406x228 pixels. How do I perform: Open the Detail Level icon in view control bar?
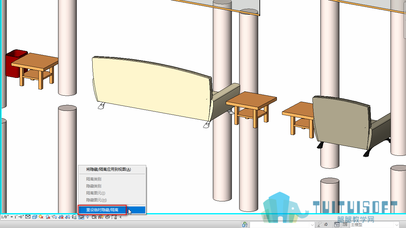[x=28, y=217]
